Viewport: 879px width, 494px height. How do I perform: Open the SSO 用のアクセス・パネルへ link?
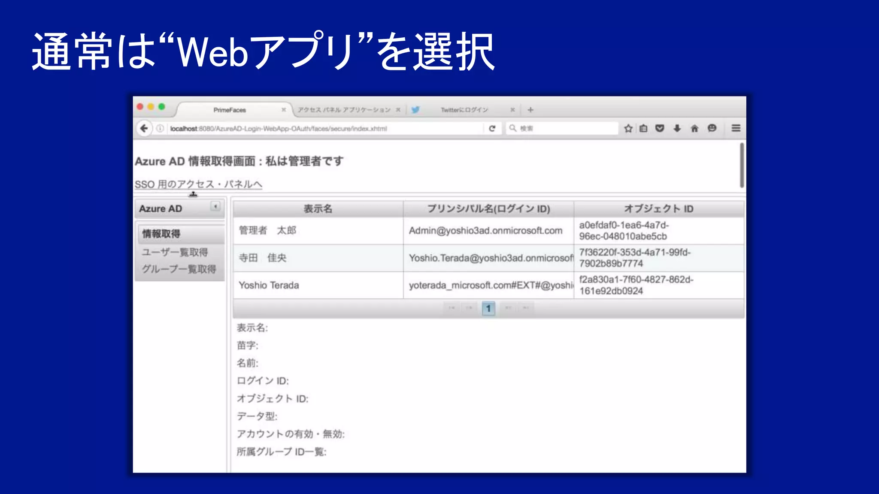coord(198,184)
